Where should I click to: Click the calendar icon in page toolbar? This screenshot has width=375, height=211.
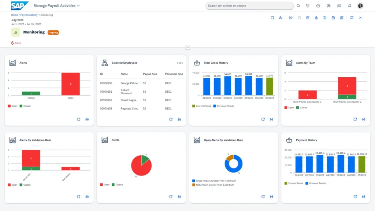click(333, 18)
